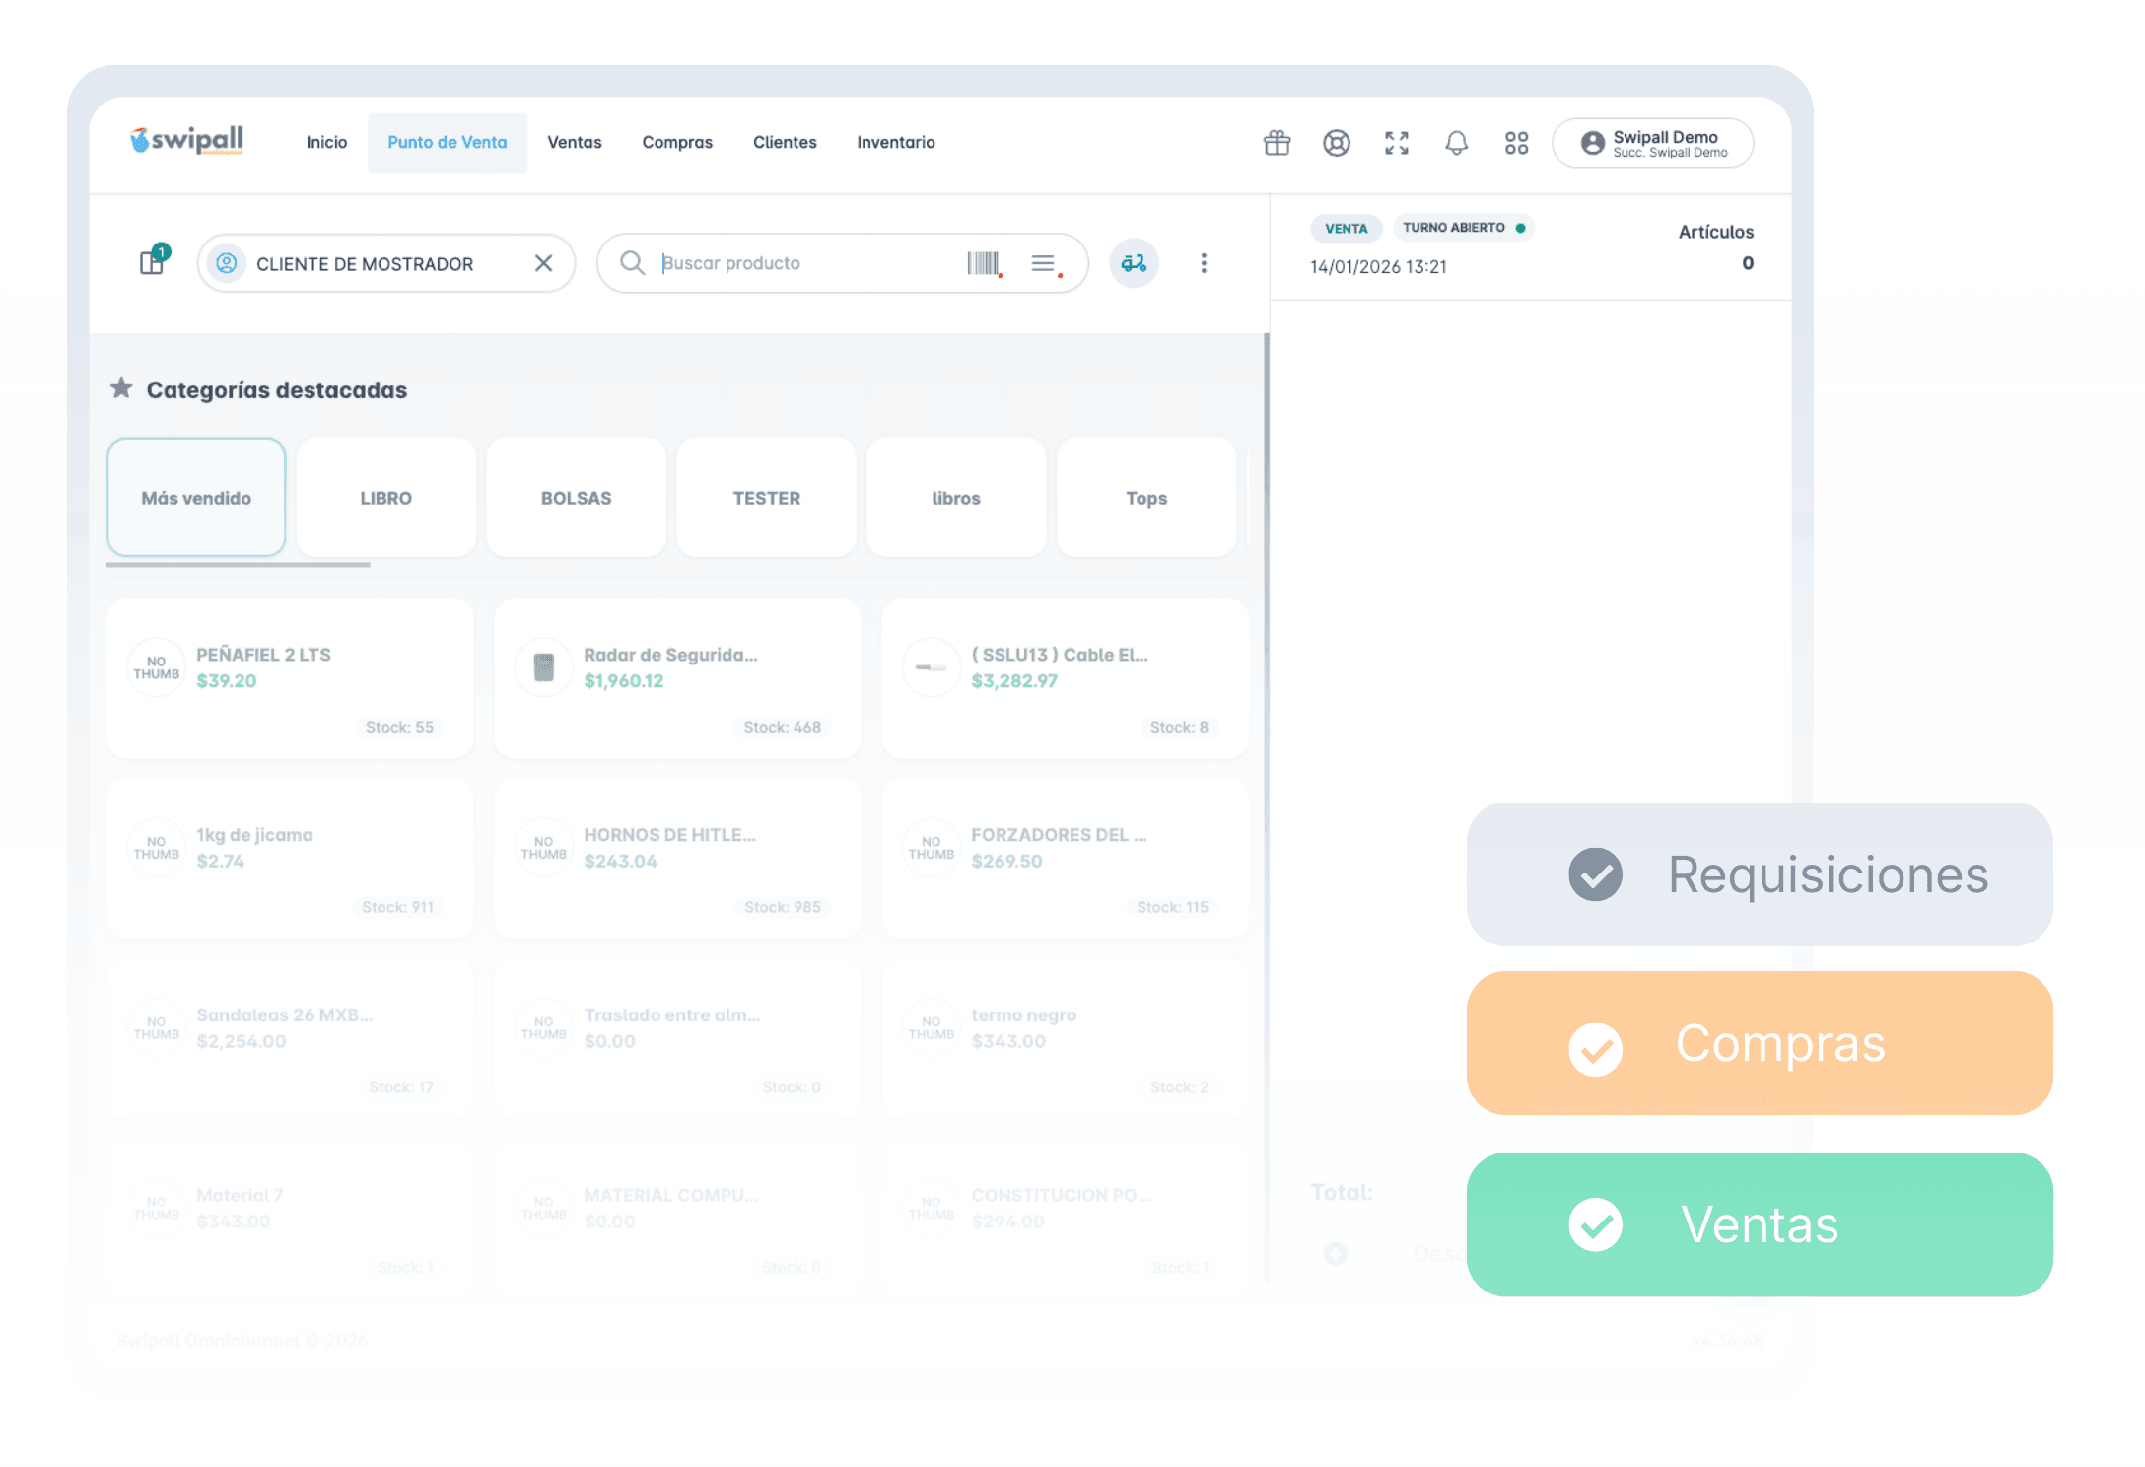Screen dimensions: 2145x1467
Task: Open the help lifebuoy icon
Action: (1336, 143)
